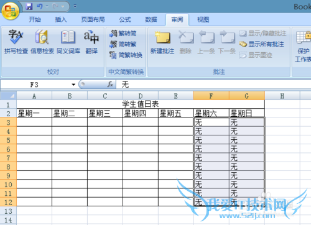Go to the 数据 tab

click(151, 20)
